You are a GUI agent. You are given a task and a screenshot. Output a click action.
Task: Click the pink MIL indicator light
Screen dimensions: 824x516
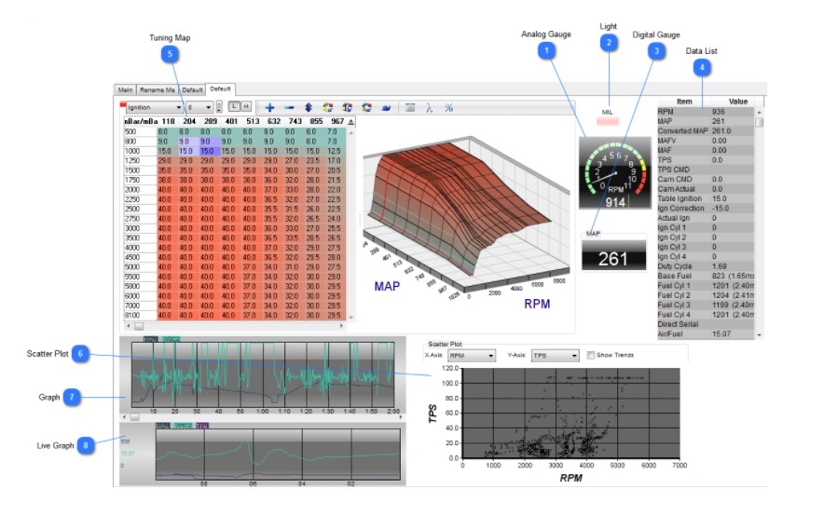click(607, 122)
